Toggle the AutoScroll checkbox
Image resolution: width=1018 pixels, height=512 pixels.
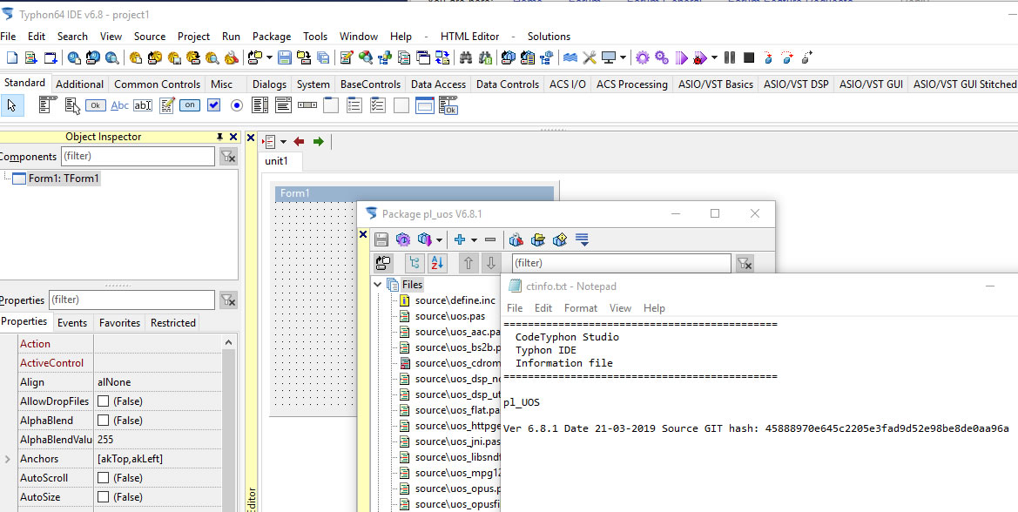pyautogui.click(x=104, y=478)
